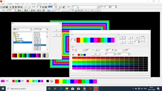Open the (*.col) file type dropdown
The width and height of the screenshot is (162, 91).
click(47, 29)
